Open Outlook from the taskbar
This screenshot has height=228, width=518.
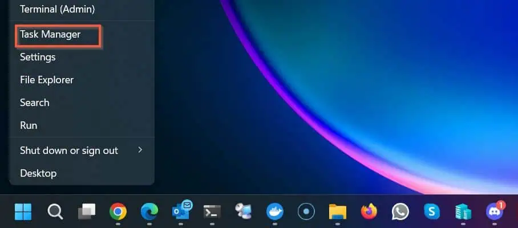click(x=181, y=210)
